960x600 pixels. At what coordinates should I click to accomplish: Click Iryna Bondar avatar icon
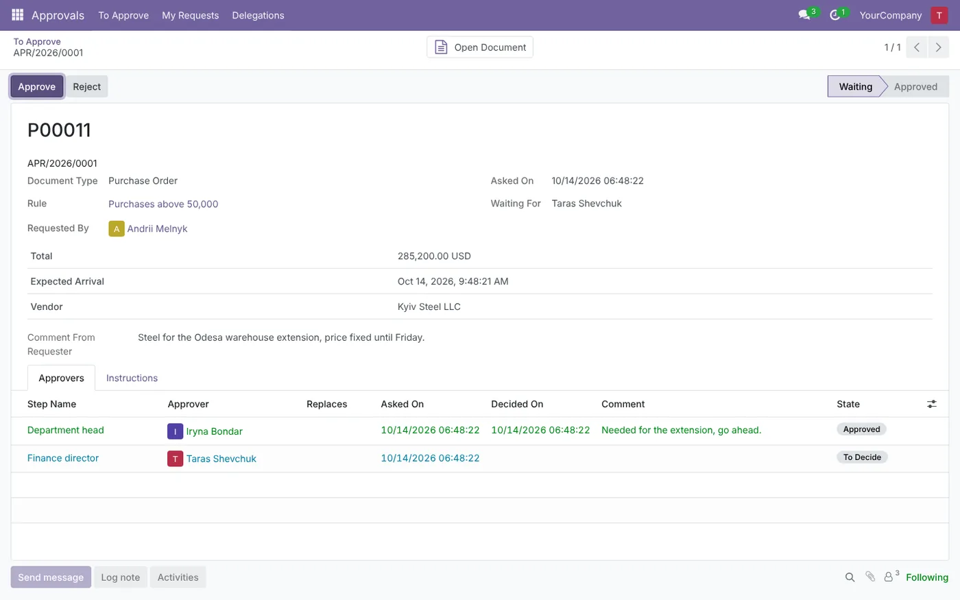tap(175, 431)
